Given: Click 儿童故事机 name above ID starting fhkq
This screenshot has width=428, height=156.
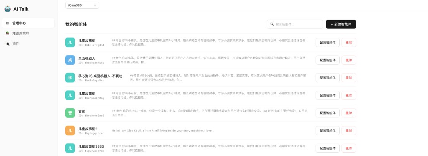Looking at the screenshot, I should [x=87, y=40].
